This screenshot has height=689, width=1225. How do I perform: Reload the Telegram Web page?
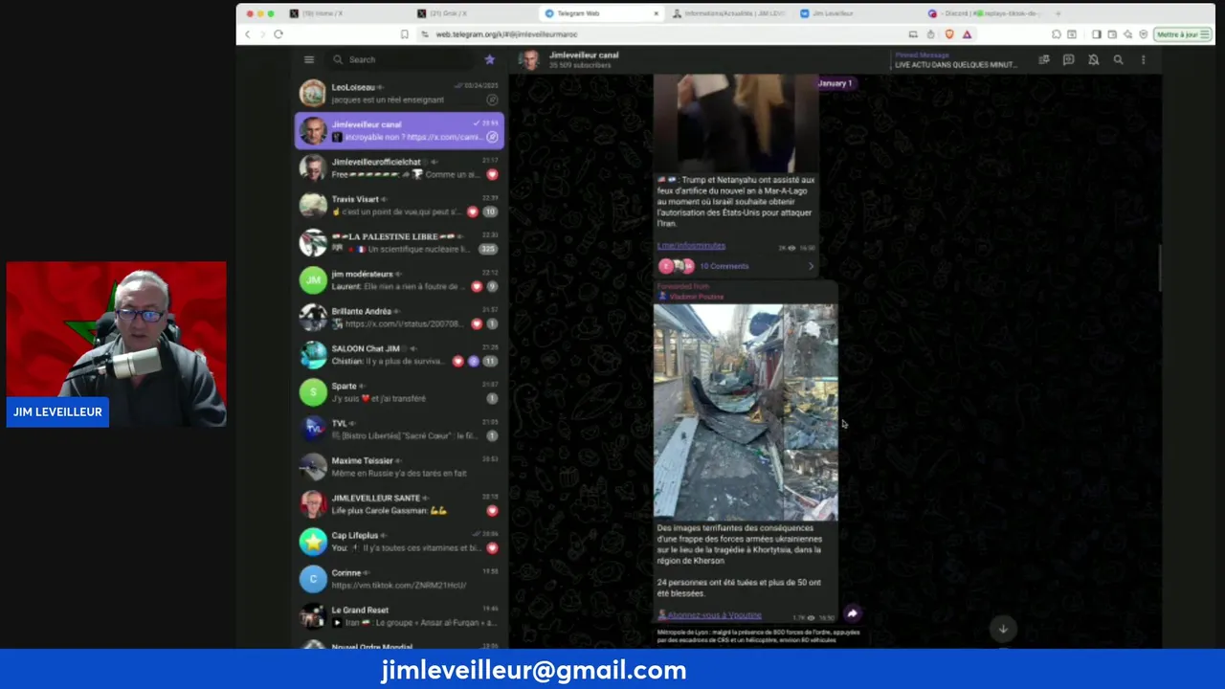(278, 34)
